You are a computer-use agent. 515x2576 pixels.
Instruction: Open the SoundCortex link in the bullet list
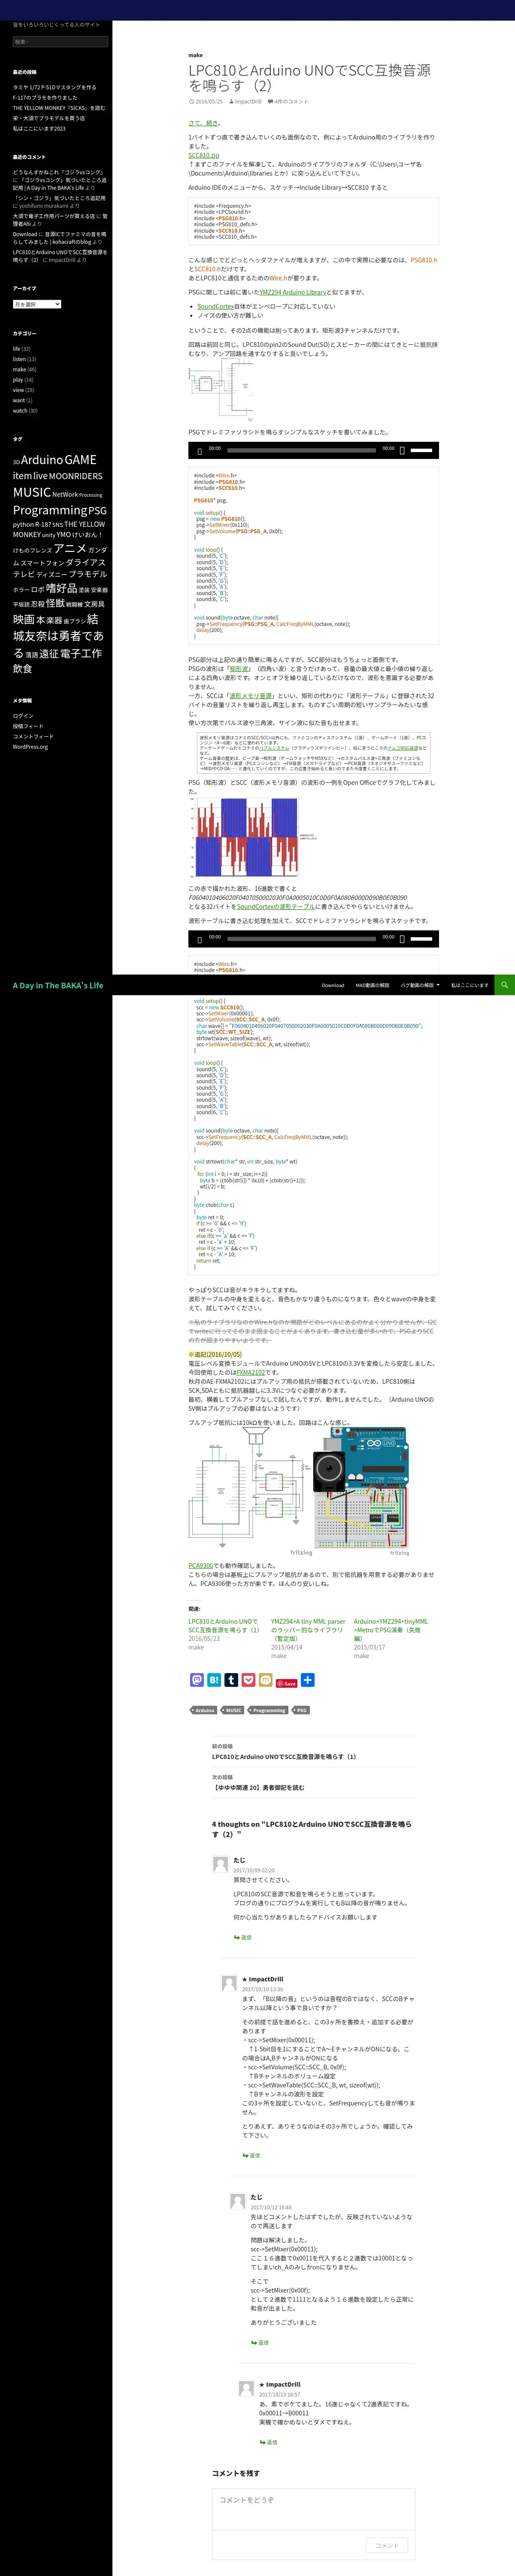coord(216,306)
